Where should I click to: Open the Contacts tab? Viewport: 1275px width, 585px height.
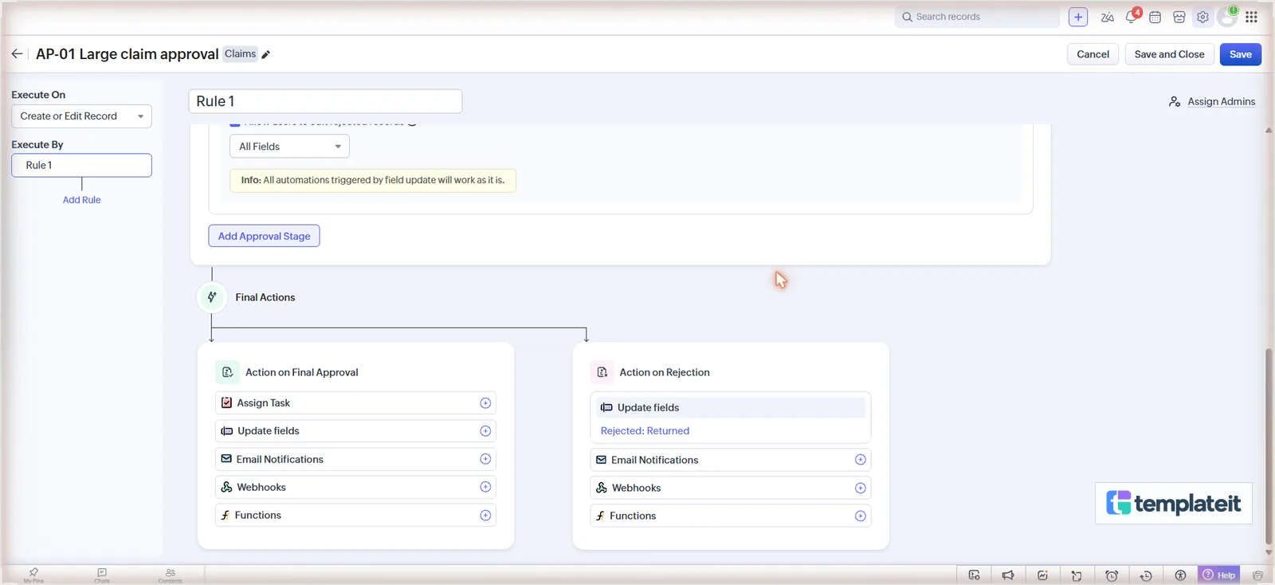[x=171, y=575]
